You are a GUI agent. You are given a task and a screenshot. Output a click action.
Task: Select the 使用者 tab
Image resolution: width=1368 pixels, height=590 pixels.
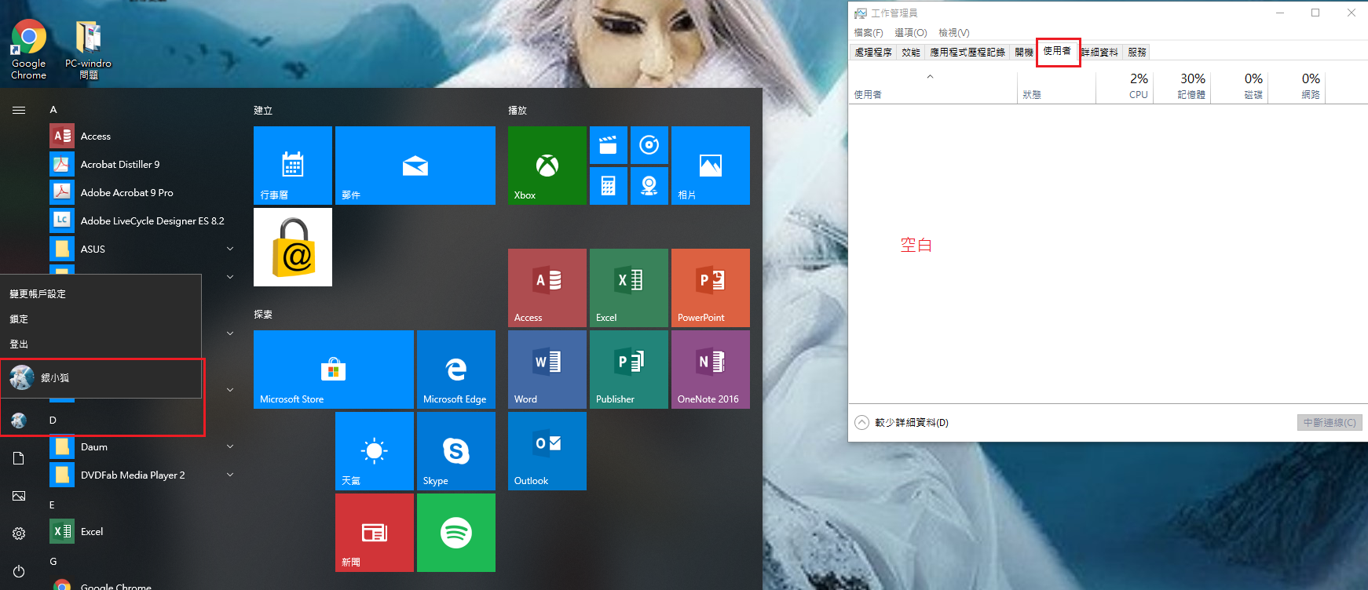1057,51
